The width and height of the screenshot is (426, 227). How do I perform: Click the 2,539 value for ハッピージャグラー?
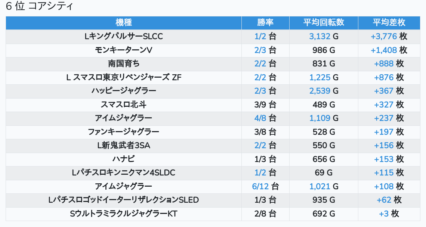click(x=319, y=91)
